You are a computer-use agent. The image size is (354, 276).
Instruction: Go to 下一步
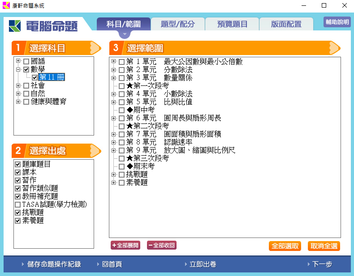click(x=321, y=264)
